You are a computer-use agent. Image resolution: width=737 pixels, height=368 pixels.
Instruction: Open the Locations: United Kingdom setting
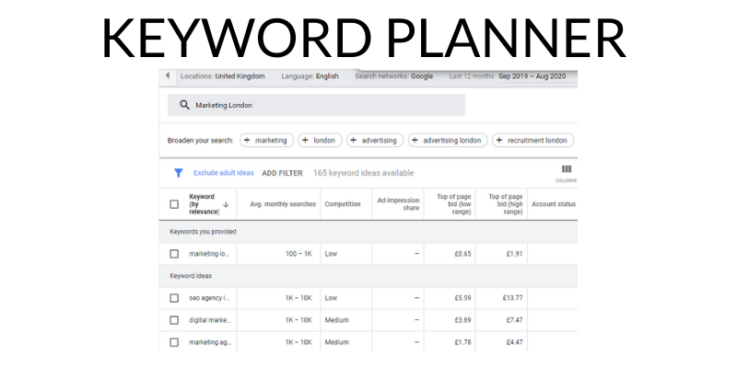(223, 76)
